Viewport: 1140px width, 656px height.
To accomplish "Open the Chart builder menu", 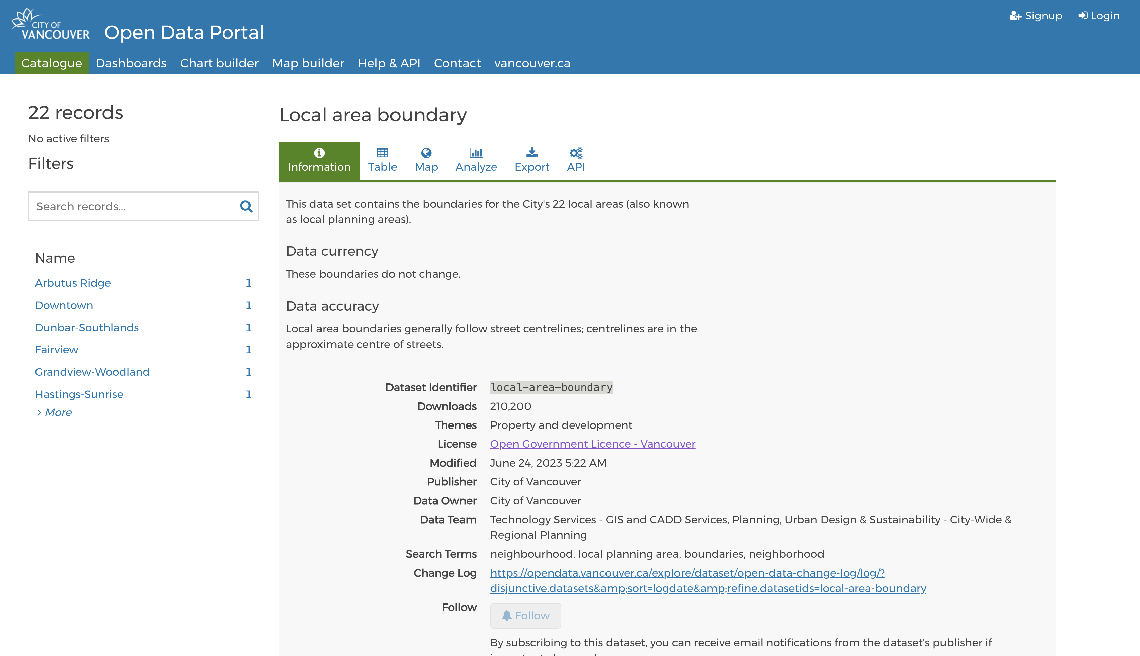I will [x=219, y=63].
